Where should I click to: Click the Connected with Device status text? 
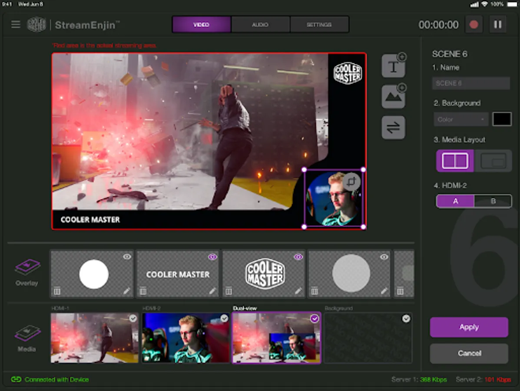(57, 379)
